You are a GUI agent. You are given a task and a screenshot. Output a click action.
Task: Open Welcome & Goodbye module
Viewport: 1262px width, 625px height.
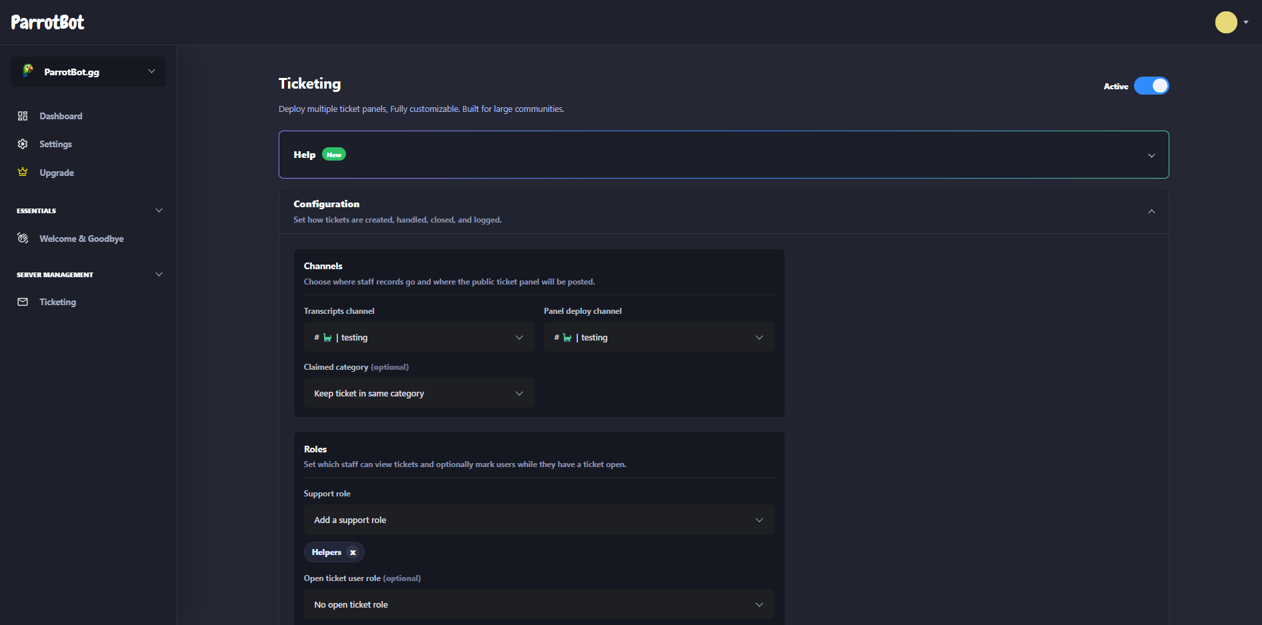tap(81, 239)
